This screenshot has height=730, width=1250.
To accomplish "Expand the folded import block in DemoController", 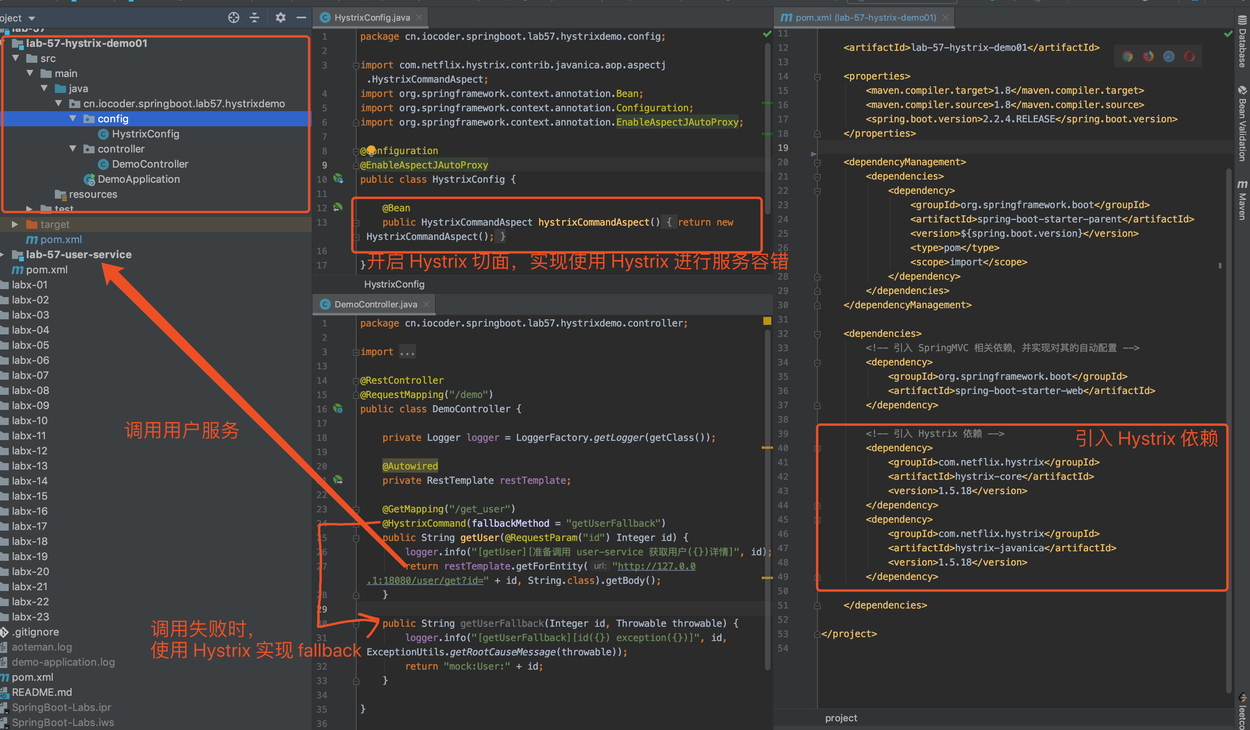I will pyautogui.click(x=407, y=352).
